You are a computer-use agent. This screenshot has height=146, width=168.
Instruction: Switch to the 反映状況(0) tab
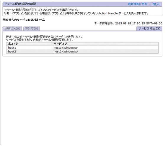[x=12, y=29]
